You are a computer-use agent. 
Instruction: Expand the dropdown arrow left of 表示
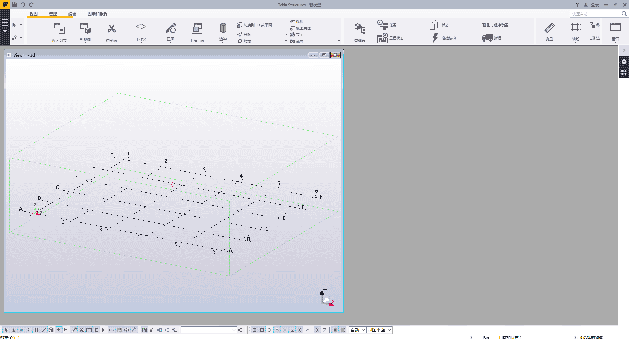click(286, 35)
